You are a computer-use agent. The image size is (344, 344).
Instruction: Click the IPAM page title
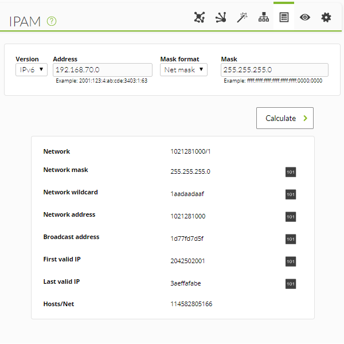pos(25,22)
